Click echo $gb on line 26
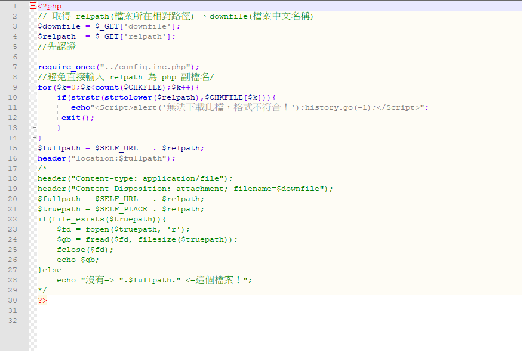 point(76,260)
